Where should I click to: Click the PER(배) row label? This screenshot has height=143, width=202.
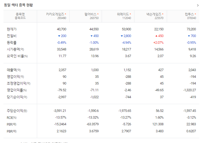pos(12,124)
